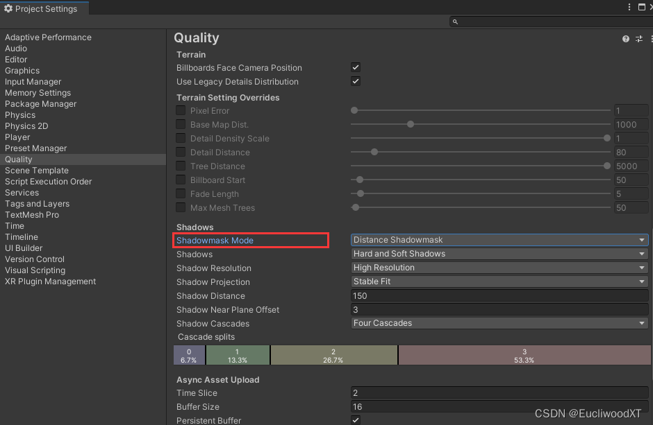Open XR Plugin Management settings
The image size is (653, 425).
[x=50, y=281]
